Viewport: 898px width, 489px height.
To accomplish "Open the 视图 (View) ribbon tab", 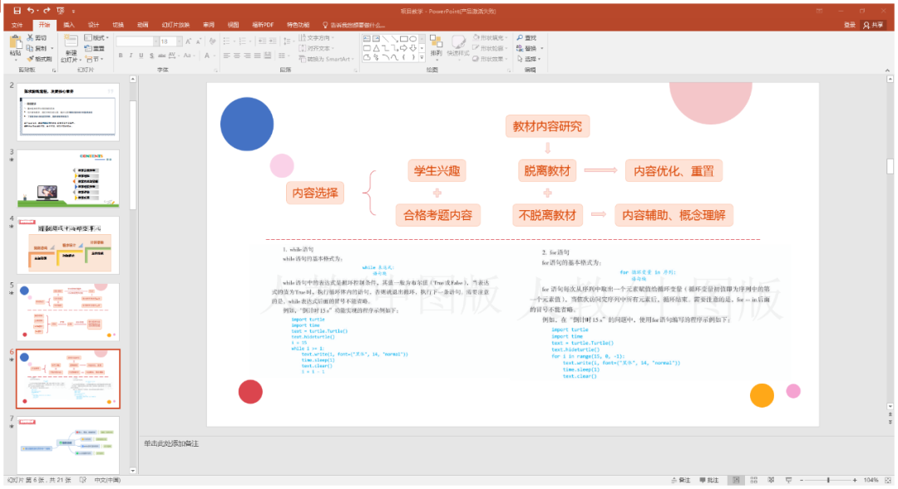I will coord(233,25).
